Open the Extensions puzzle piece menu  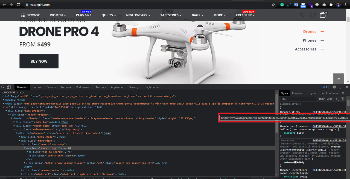click(x=331, y=5)
